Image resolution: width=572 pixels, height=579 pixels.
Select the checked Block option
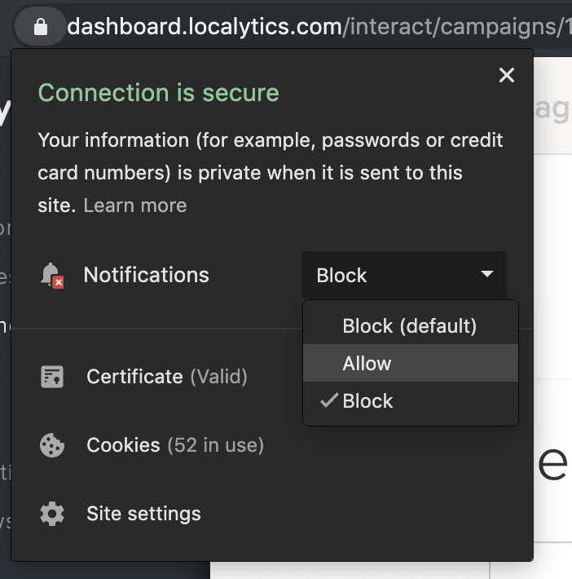(x=368, y=401)
